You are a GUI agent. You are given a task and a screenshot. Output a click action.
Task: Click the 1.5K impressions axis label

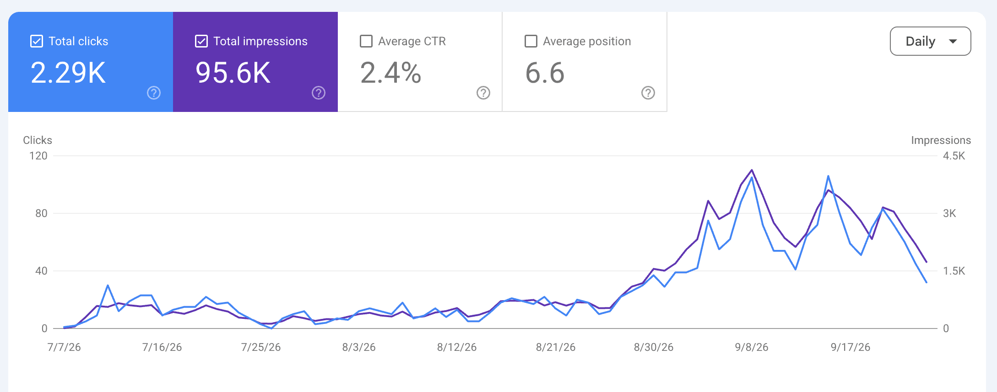[954, 271]
